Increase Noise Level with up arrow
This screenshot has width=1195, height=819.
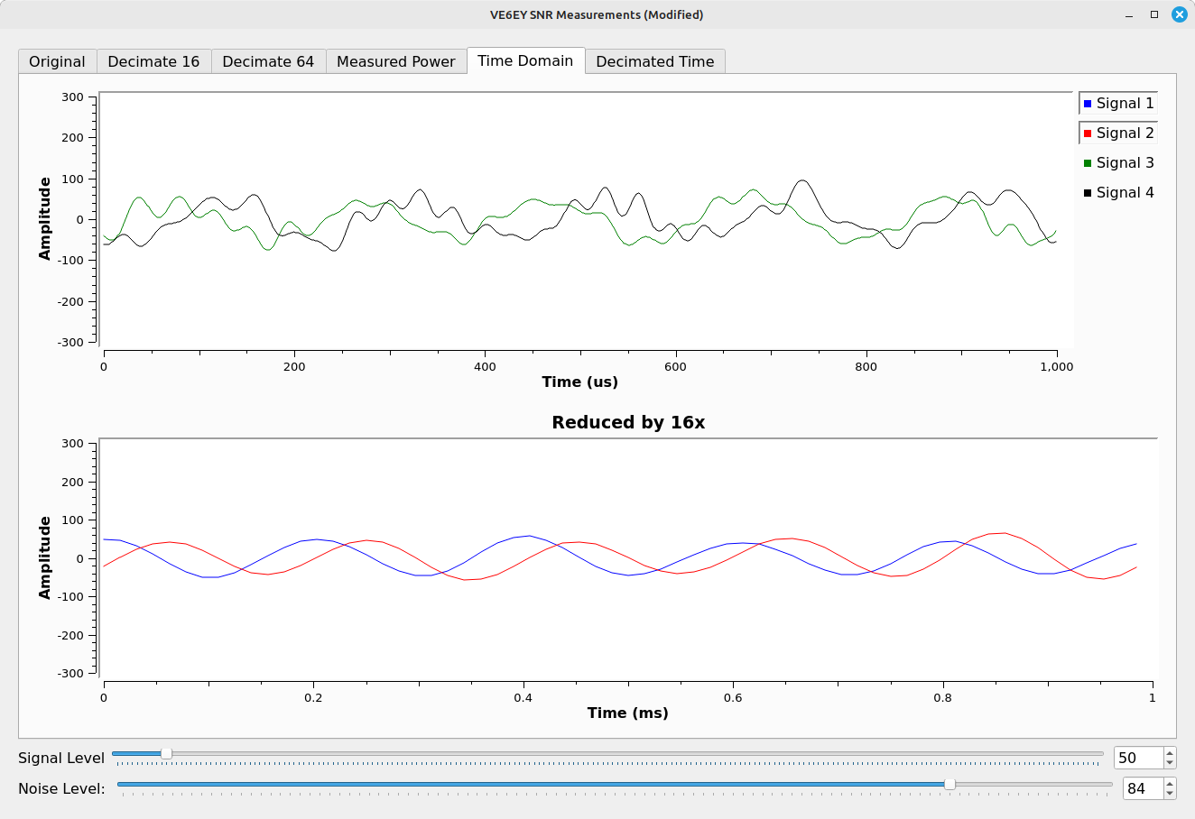coord(1170,784)
